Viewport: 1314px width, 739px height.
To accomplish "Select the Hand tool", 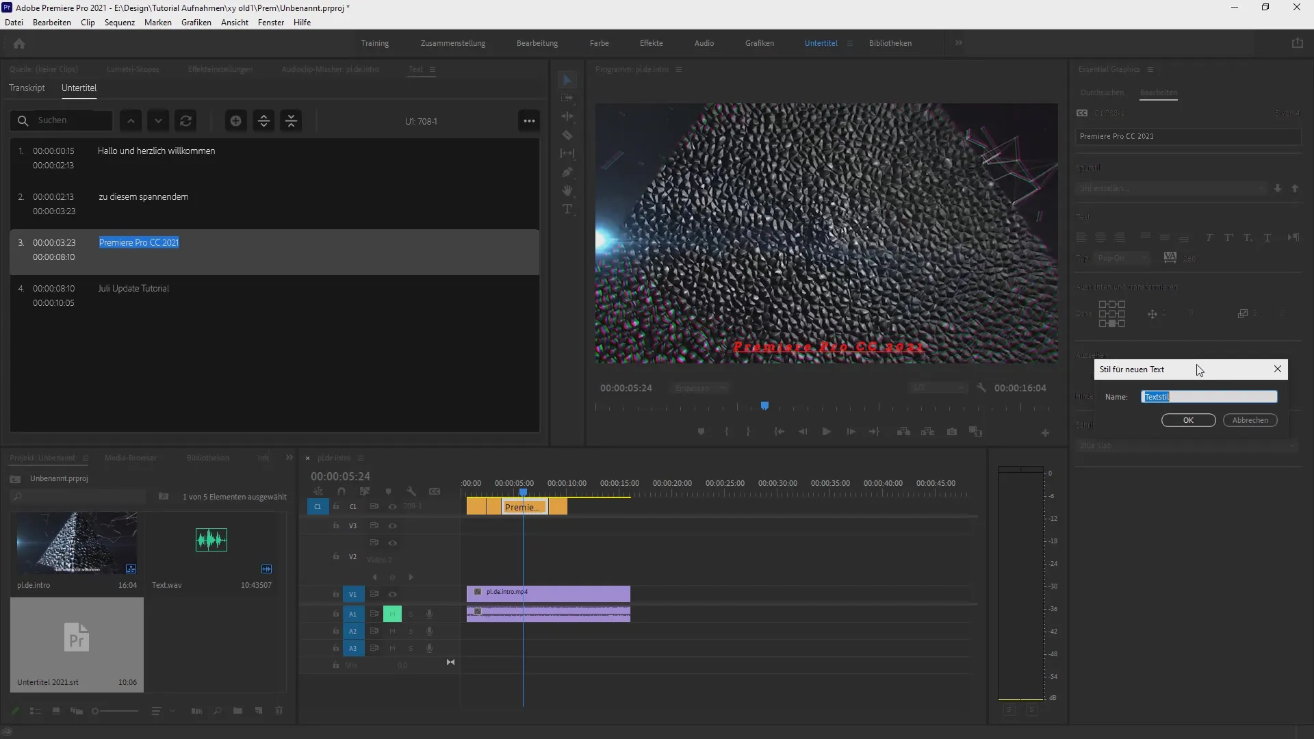I will point(567,190).
